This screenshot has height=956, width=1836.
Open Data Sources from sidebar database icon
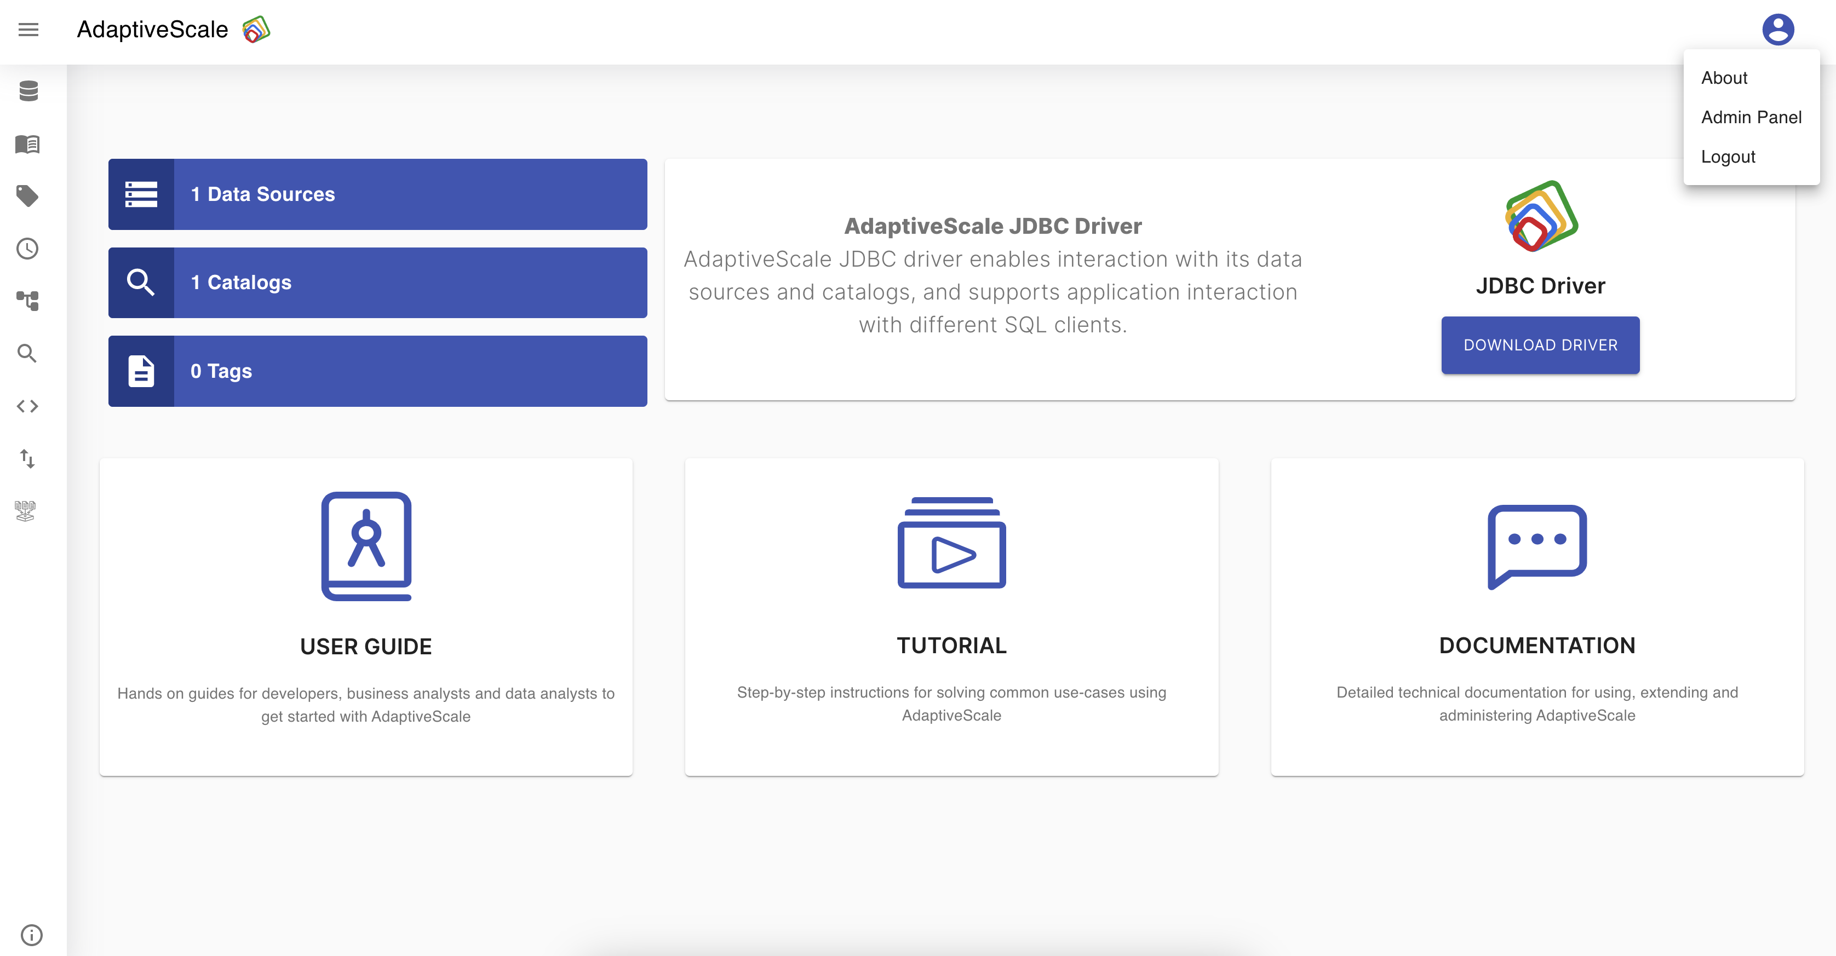[28, 91]
